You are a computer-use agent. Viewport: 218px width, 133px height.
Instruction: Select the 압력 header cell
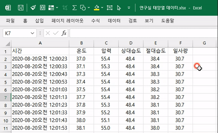(106, 51)
